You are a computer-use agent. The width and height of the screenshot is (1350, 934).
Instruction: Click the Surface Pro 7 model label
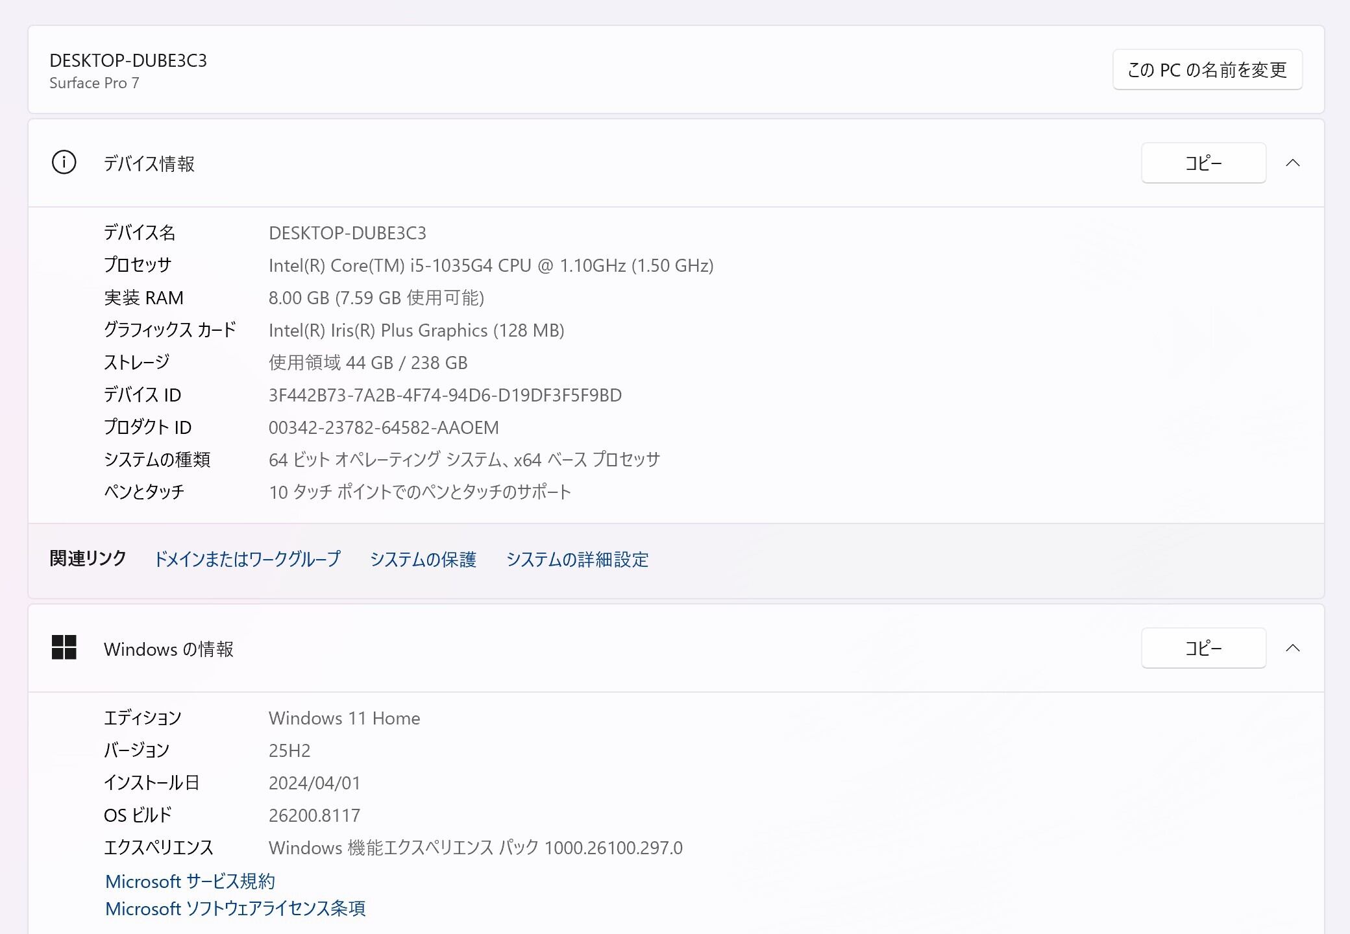coord(94,83)
